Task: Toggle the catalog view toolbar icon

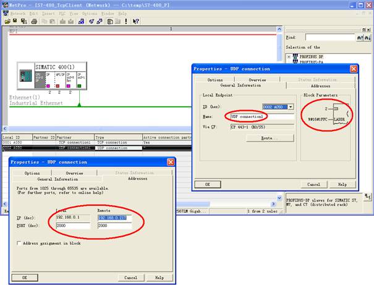Action: click(110, 22)
